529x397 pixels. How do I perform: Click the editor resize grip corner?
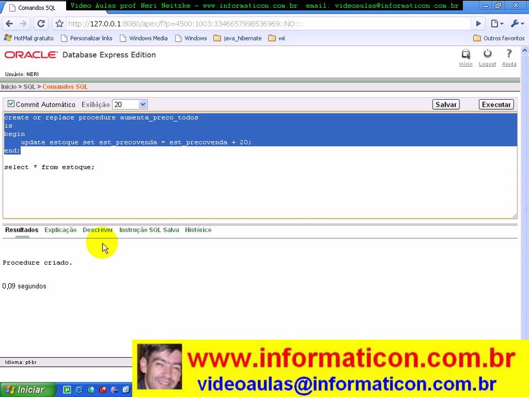(515, 216)
